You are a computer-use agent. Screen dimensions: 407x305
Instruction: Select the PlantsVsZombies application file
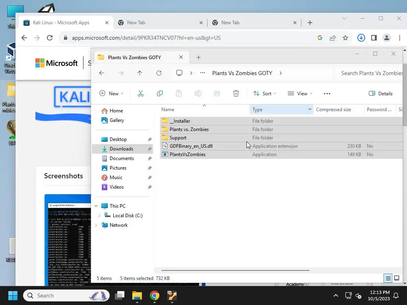click(x=281, y=154)
